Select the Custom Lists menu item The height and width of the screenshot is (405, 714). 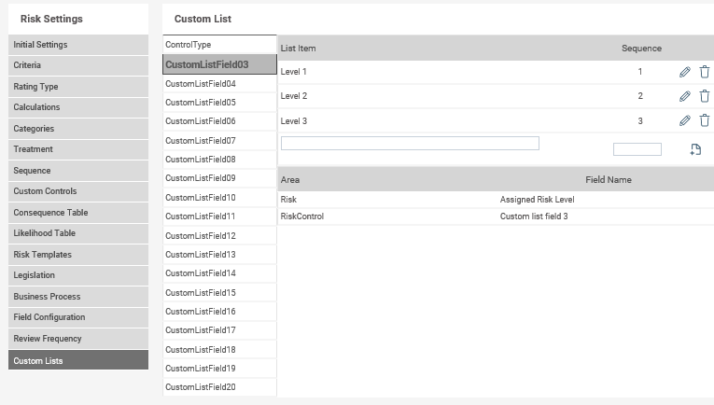78,360
